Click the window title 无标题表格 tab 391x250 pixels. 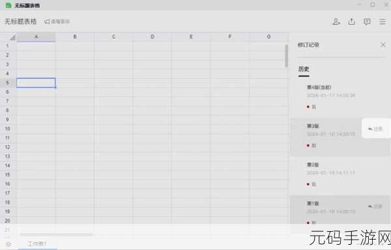tap(27, 5)
